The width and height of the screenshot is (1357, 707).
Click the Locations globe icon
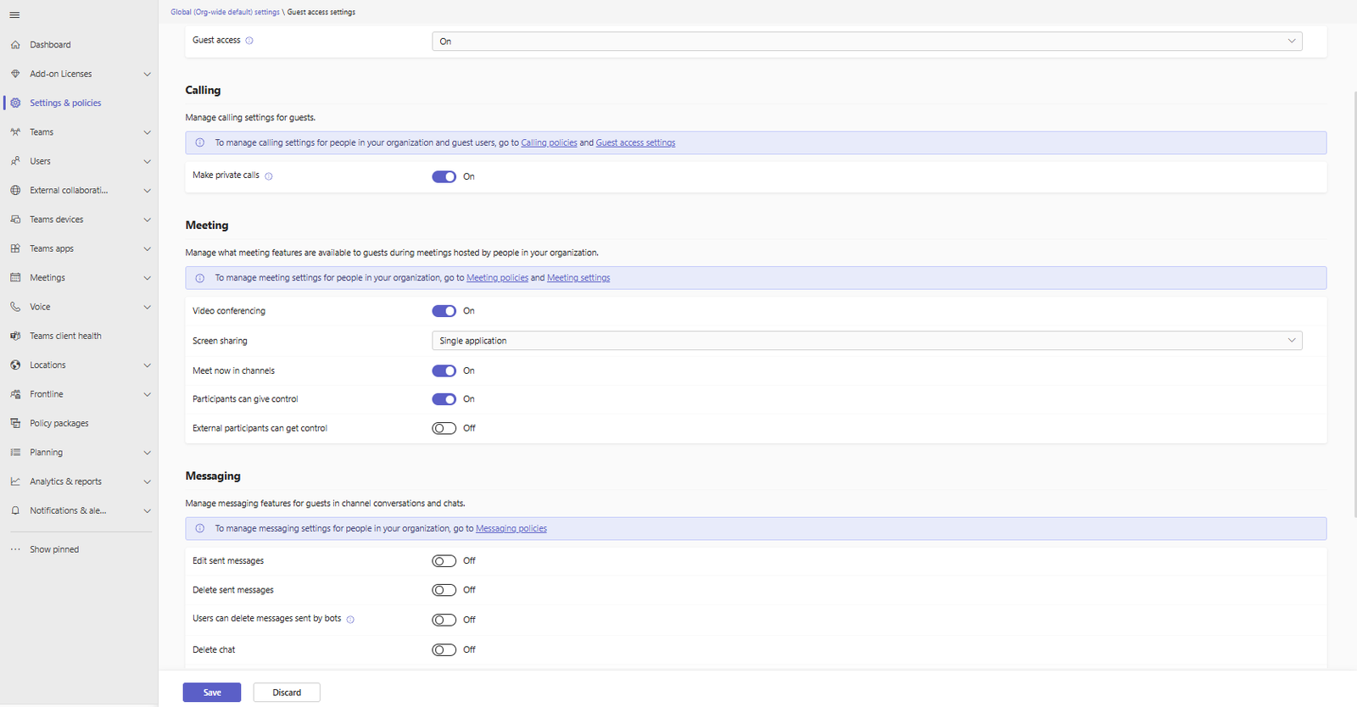(15, 365)
